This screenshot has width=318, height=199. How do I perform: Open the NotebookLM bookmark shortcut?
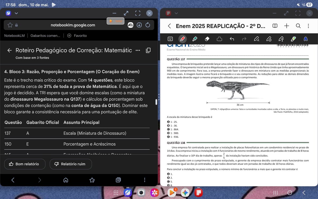click(14, 36)
